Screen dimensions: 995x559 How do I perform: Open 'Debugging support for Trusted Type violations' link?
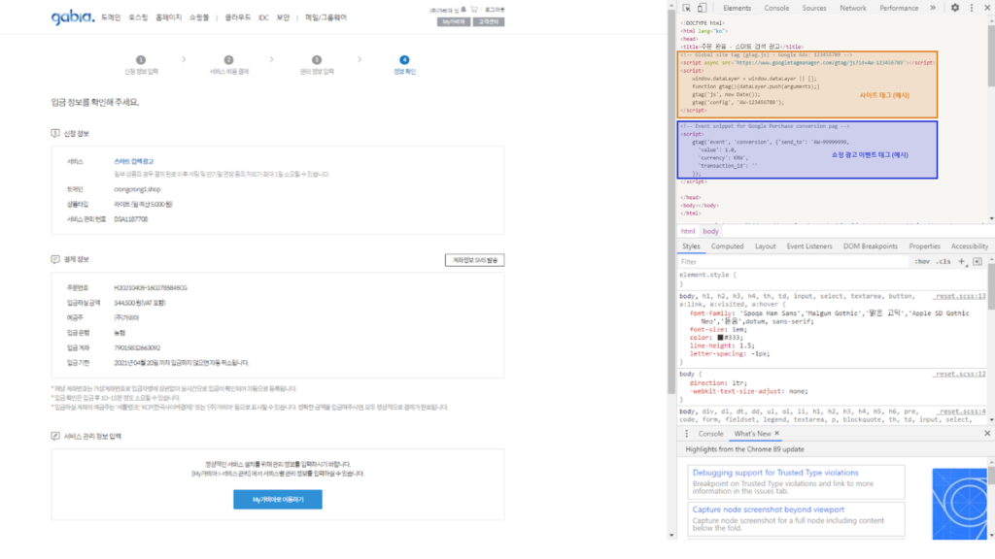click(x=774, y=473)
